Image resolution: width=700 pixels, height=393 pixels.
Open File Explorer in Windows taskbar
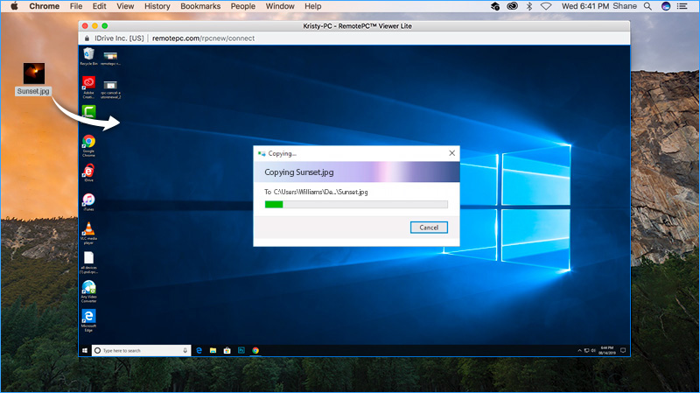(x=213, y=350)
